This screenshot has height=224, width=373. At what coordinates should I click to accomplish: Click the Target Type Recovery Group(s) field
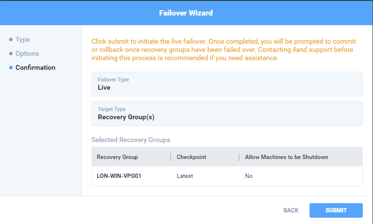227,113
